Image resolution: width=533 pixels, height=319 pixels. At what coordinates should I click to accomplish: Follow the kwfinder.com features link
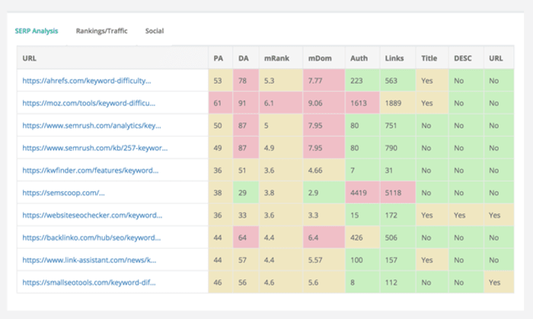(91, 170)
